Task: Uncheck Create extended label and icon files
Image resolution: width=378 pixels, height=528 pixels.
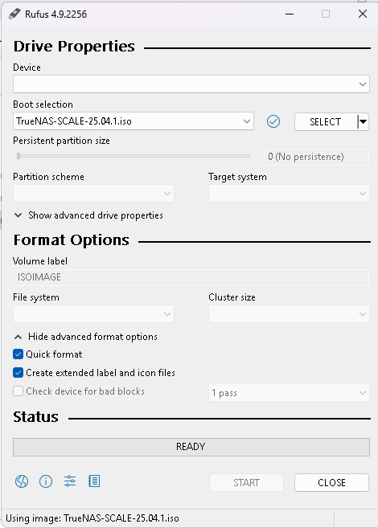Action: (18, 373)
